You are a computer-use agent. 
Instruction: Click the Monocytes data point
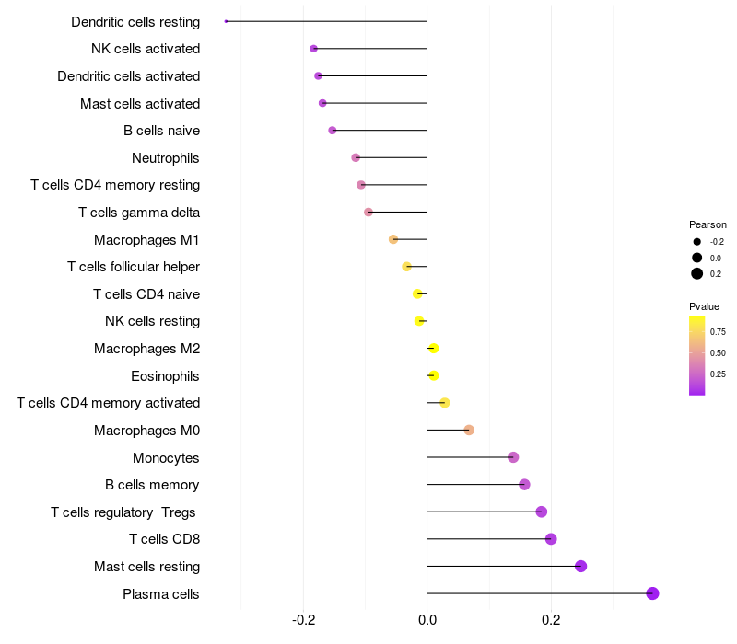click(x=513, y=457)
